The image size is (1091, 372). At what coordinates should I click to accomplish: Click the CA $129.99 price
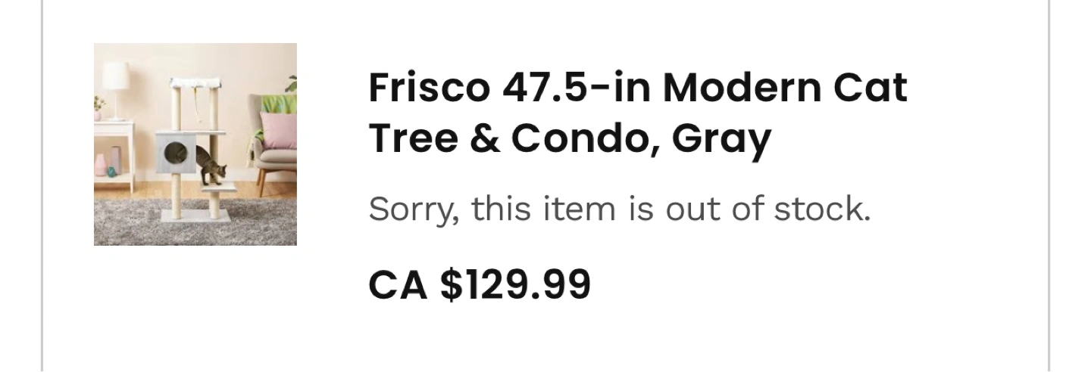click(x=479, y=284)
